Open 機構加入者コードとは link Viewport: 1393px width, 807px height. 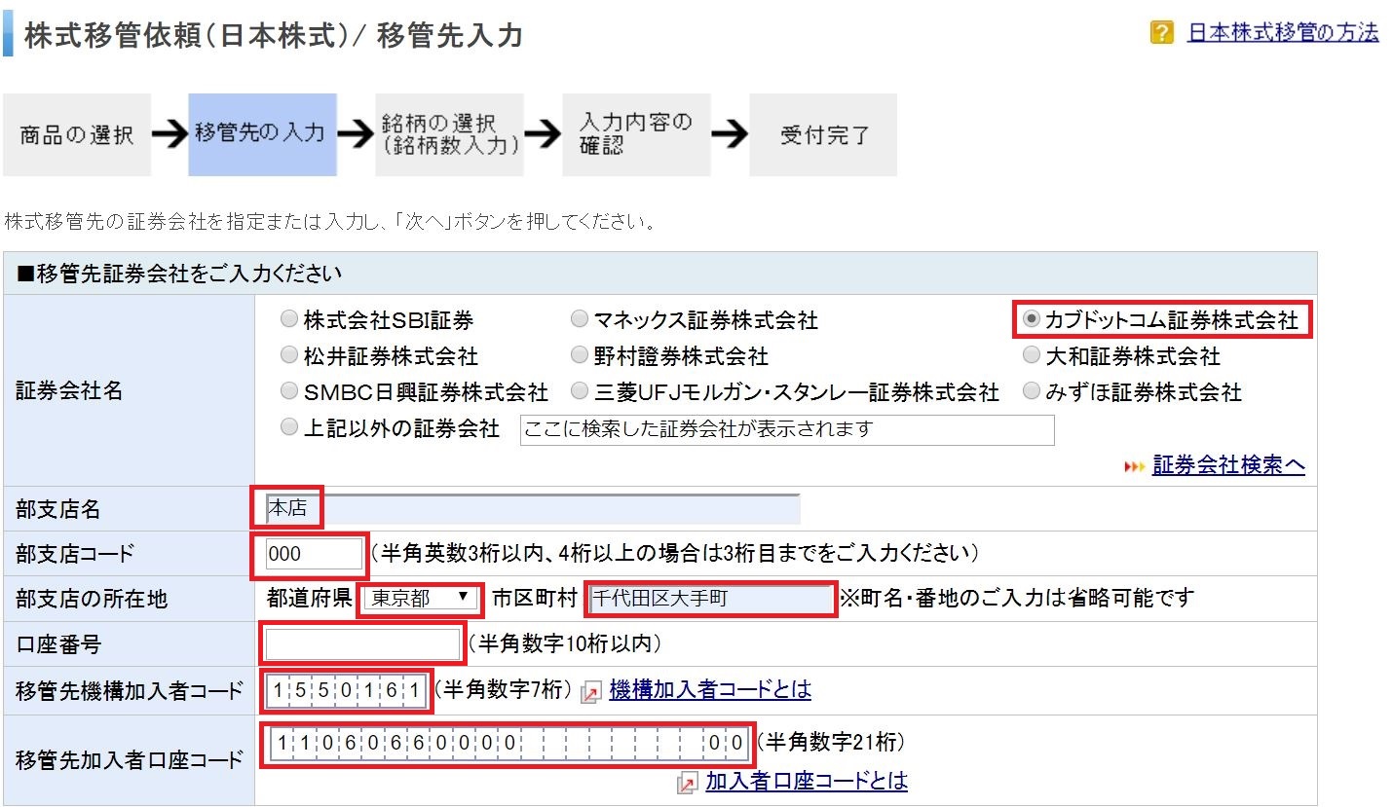pyautogui.click(x=710, y=690)
